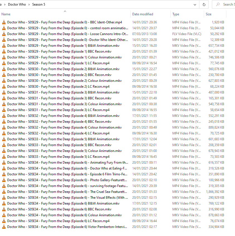Viewport: 235px width, 236px height.
Task: Click VLC icon of Loose Cannons Intro file
Action: tap(4, 34)
